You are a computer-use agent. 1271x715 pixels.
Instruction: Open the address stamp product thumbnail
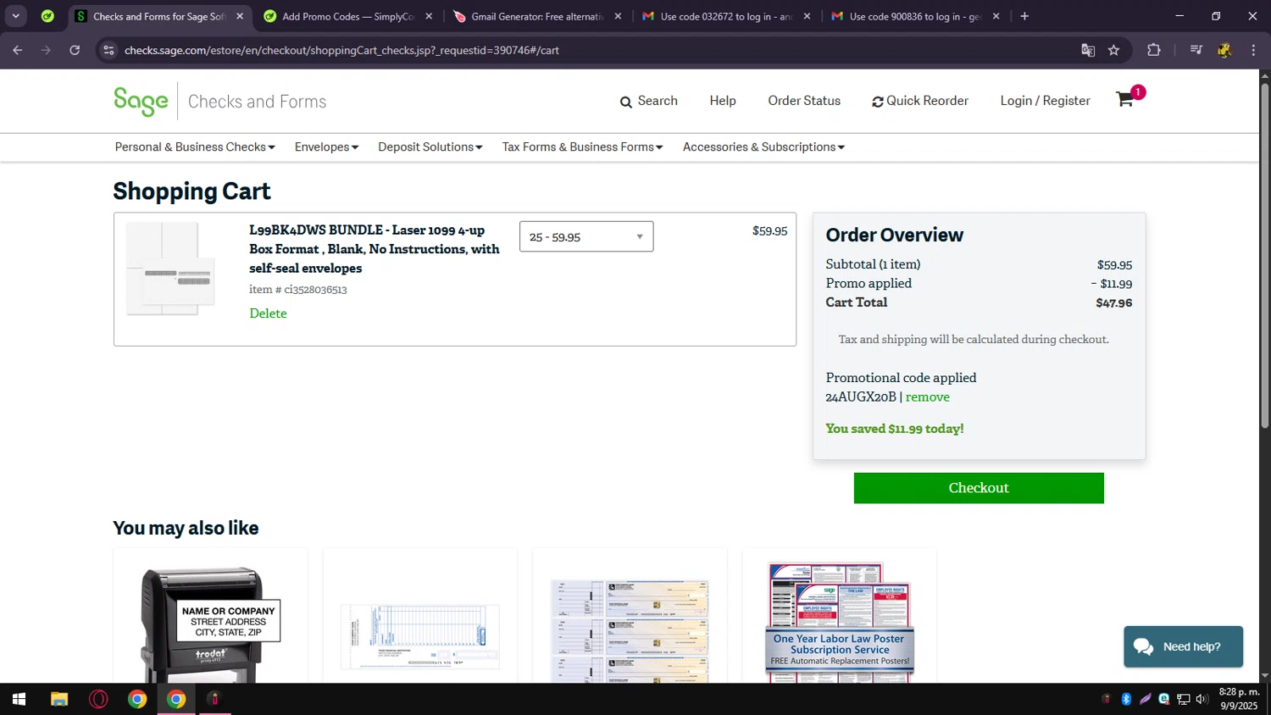tap(210, 624)
